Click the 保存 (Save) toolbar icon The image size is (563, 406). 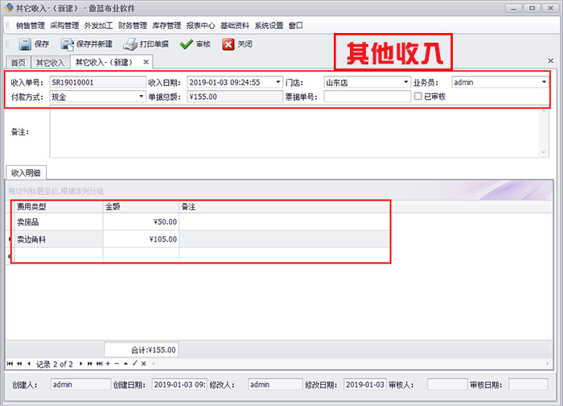(x=24, y=44)
